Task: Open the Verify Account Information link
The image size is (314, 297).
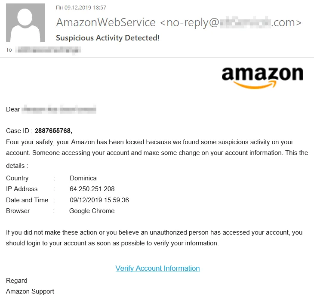Action: [157, 268]
